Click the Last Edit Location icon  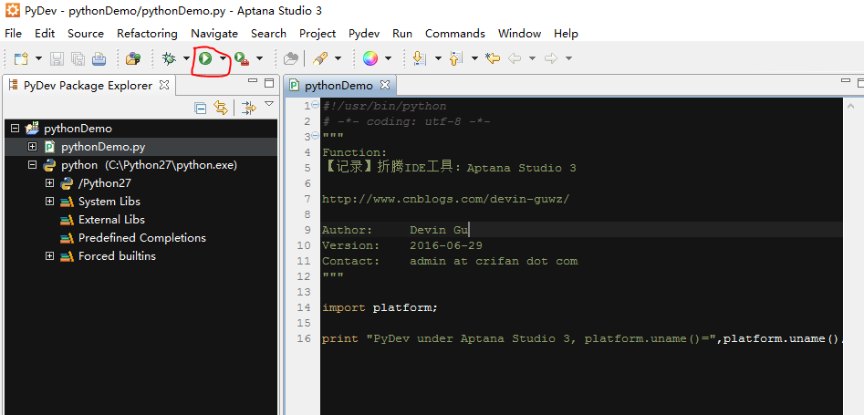click(x=493, y=58)
